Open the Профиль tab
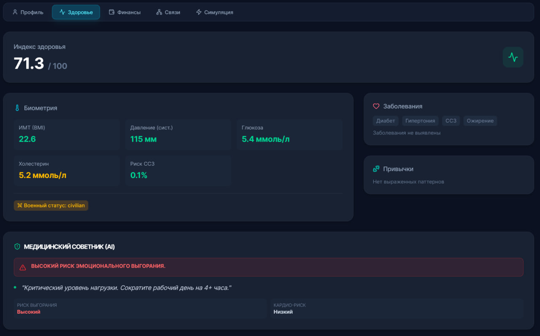Viewport: 540px width, 336px height. pyautogui.click(x=28, y=12)
